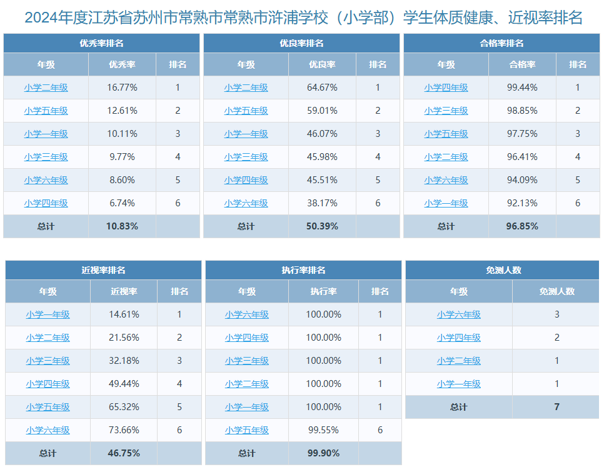Open 小学五年级 link in 优秀率排名 table
This screenshot has width=604, height=472.
[46, 111]
